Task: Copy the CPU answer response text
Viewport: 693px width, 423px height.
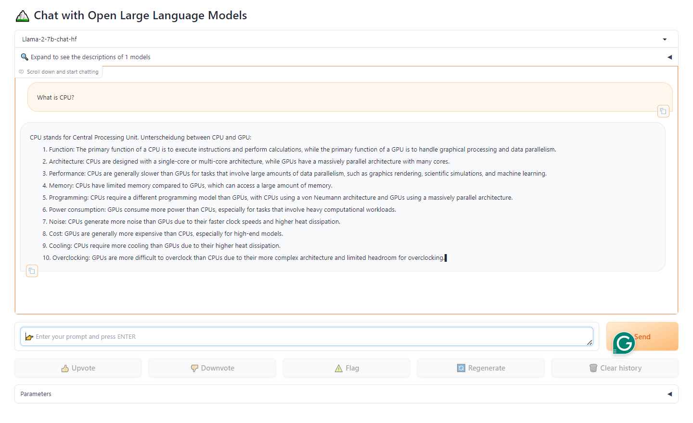Action: pos(32,271)
